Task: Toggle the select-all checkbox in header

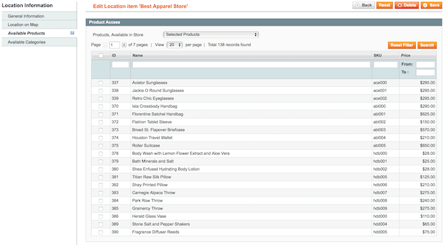Action: (x=101, y=56)
